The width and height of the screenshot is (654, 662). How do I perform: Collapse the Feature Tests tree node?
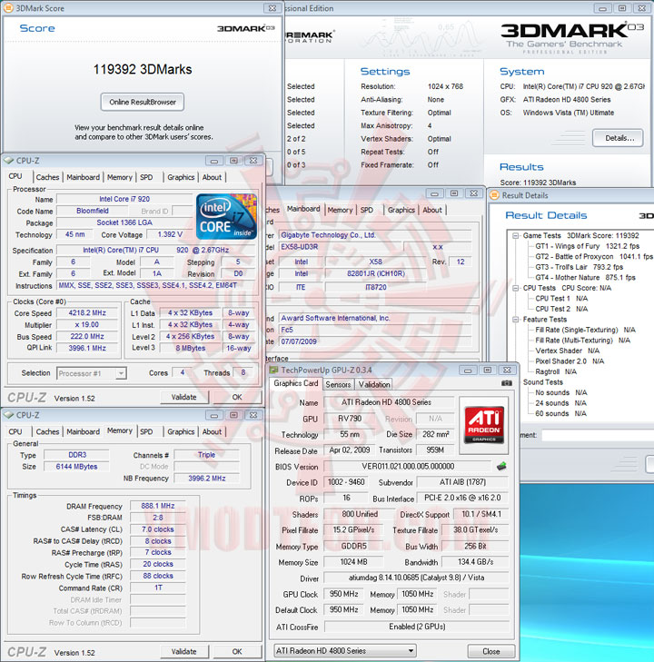[516, 320]
